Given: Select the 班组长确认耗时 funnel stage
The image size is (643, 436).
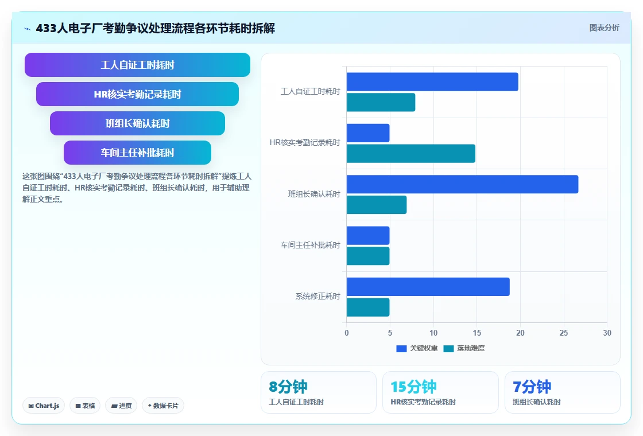Looking at the screenshot, I should (137, 123).
